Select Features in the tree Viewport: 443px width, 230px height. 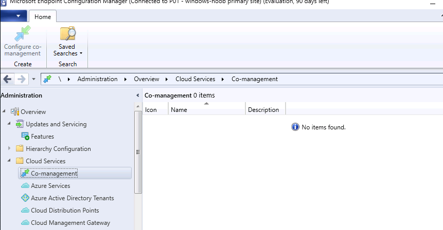point(42,137)
